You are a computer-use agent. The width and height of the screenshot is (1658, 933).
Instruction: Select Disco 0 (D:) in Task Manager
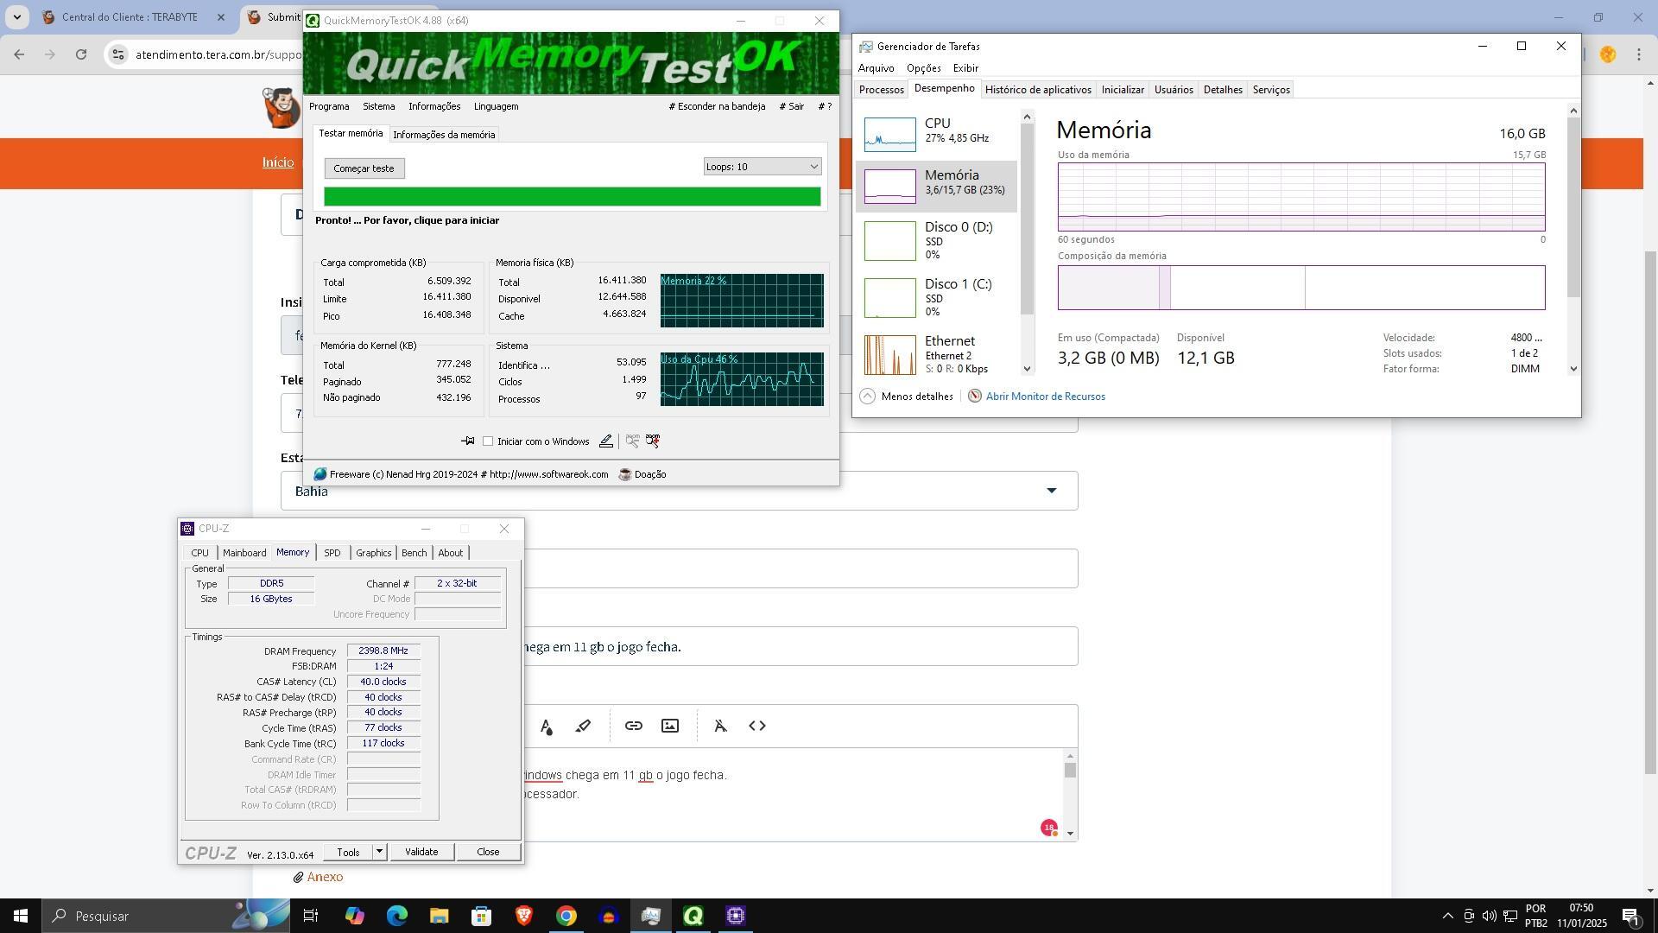(x=936, y=240)
